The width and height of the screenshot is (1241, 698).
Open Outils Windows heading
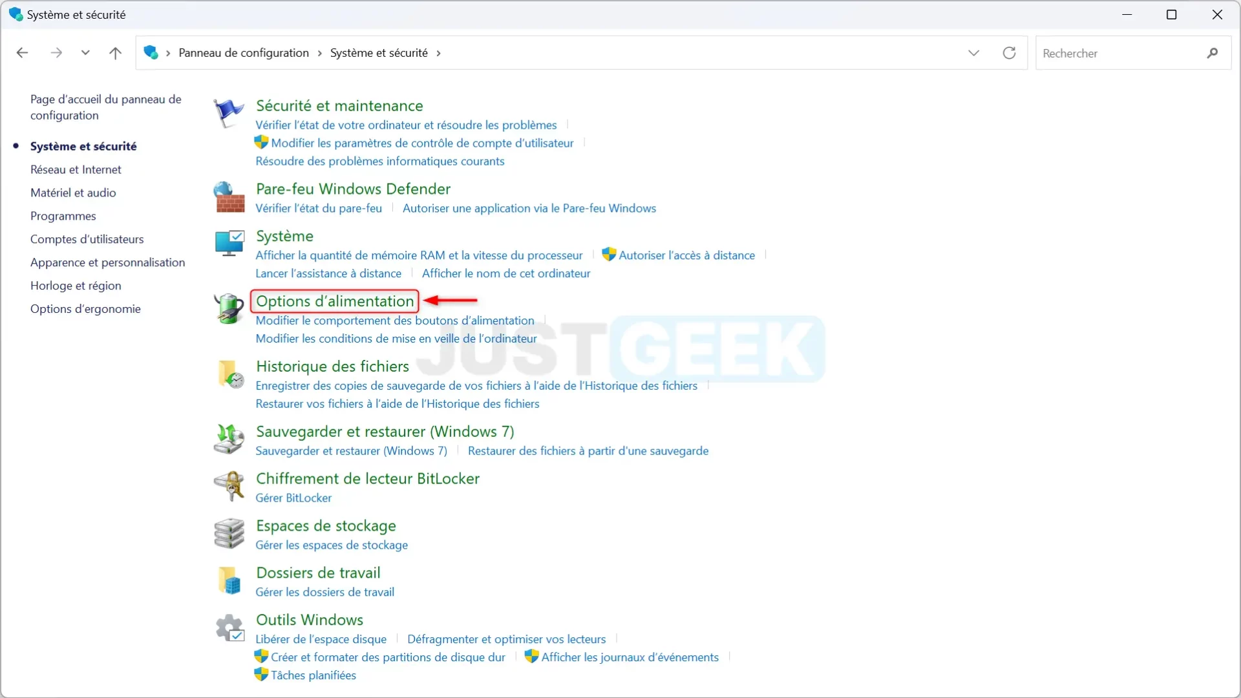pyautogui.click(x=310, y=620)
